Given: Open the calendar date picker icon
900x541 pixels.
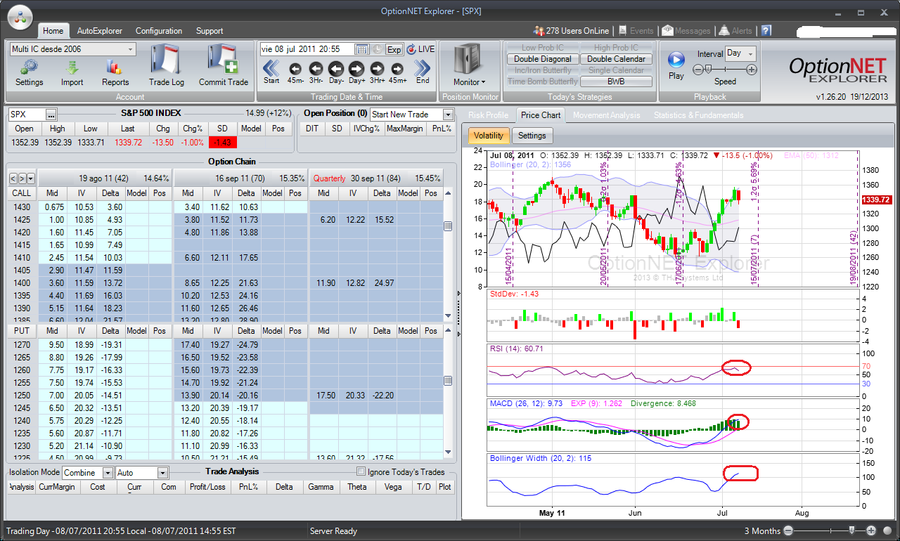Looking at the screenshot, I should click(361, 49).
